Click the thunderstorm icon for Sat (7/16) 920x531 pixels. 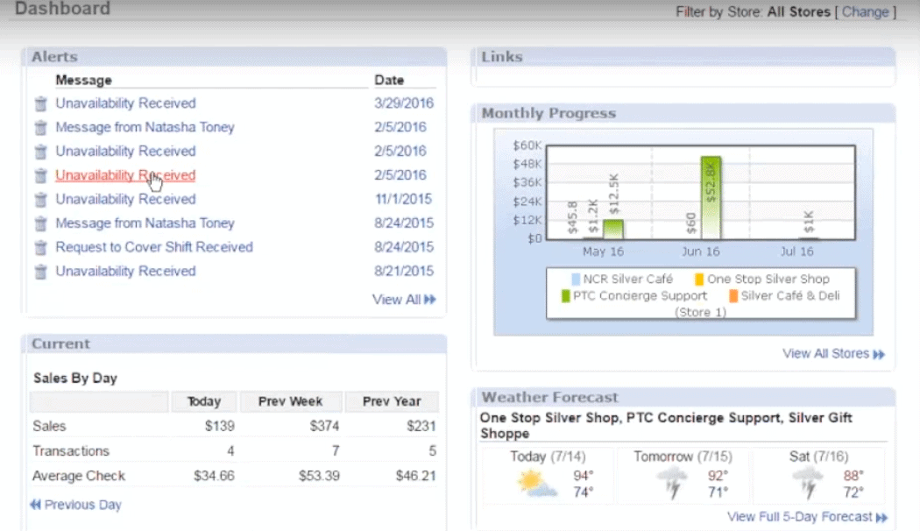[809, 483]
